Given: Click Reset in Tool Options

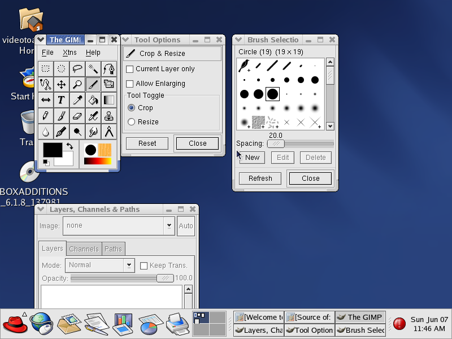Looking at the screenshot, I should click(x=147, y=144).
